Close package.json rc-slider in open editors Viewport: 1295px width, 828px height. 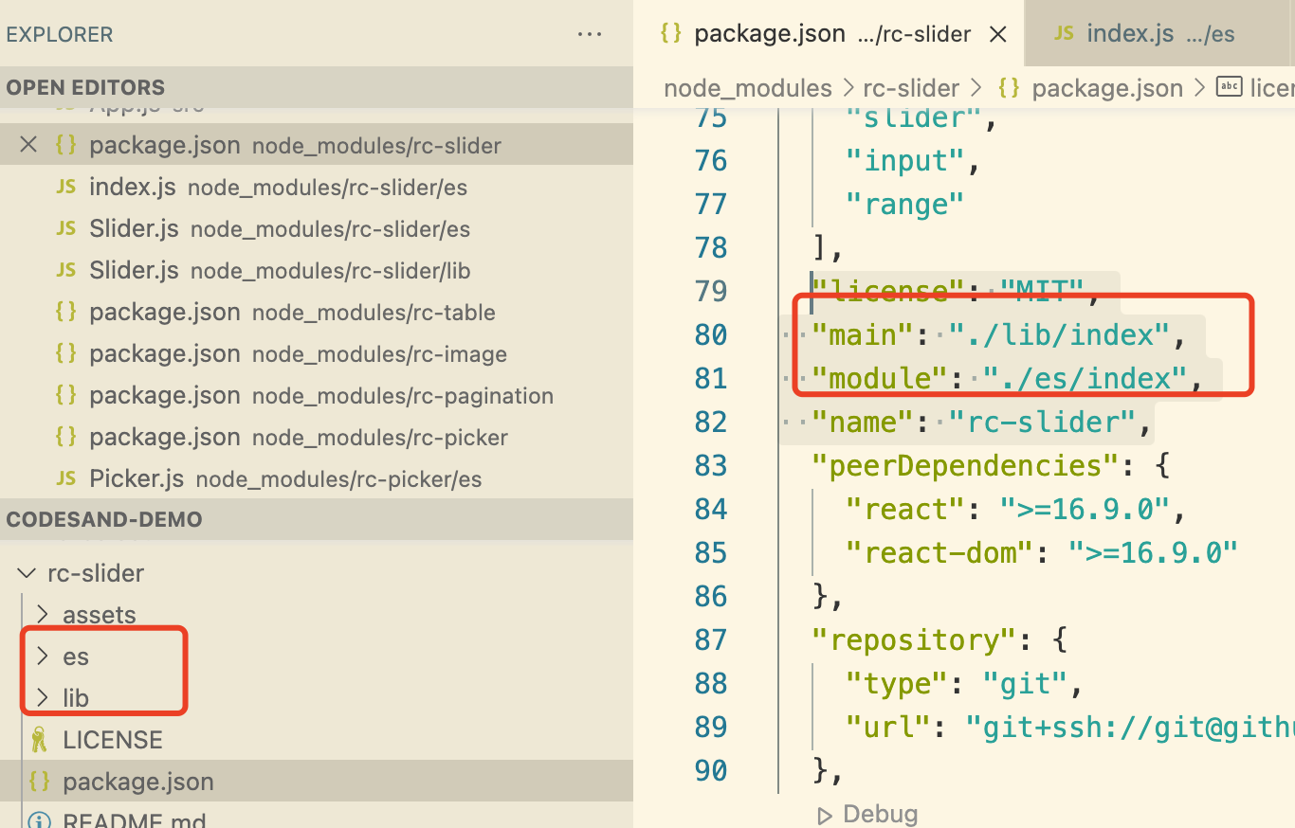[x=28, y=145]
